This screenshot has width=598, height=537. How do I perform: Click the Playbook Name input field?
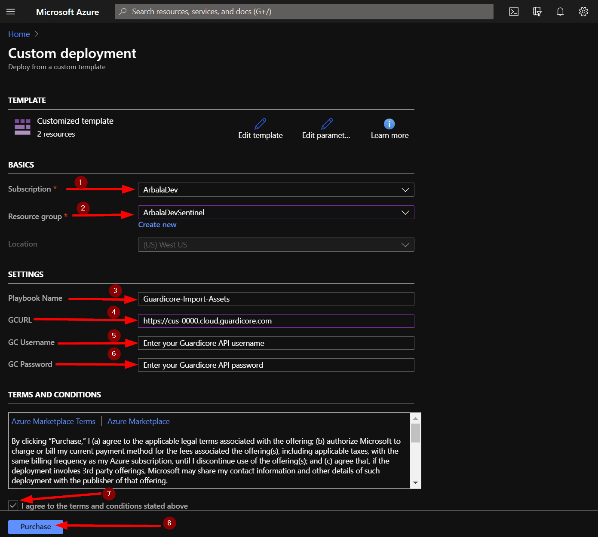276,299
